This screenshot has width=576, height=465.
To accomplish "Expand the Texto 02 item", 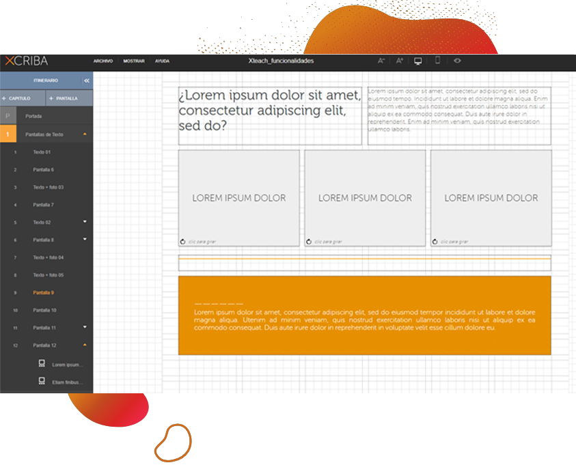I will click(85, 222).
